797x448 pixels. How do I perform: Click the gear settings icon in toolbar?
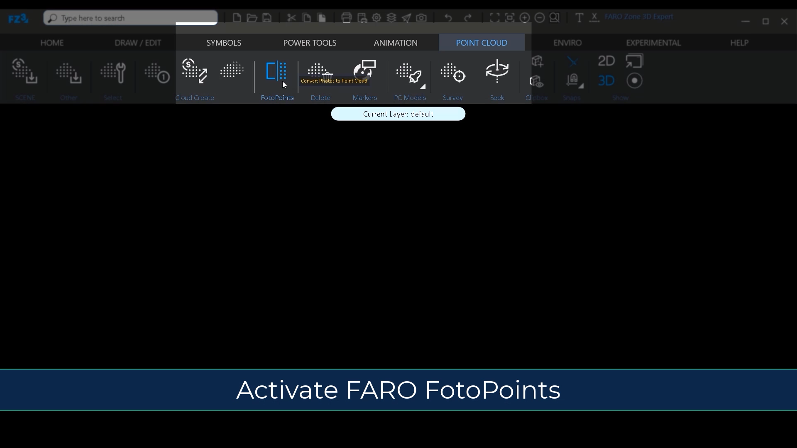click(x=376, y=18)
